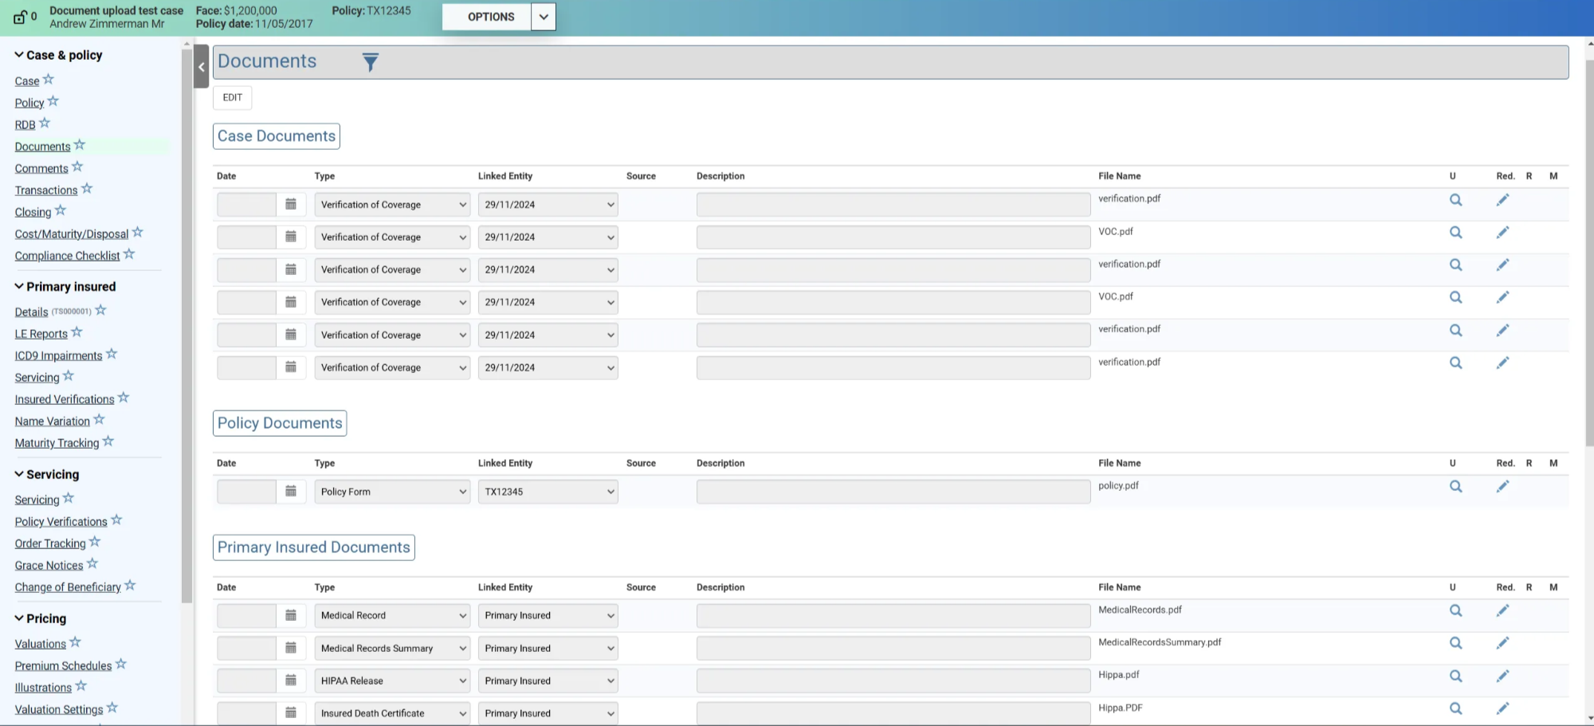The image size is (1594, 726).
Task: Open the LE Reports link
Action: (x=41, y=334)
